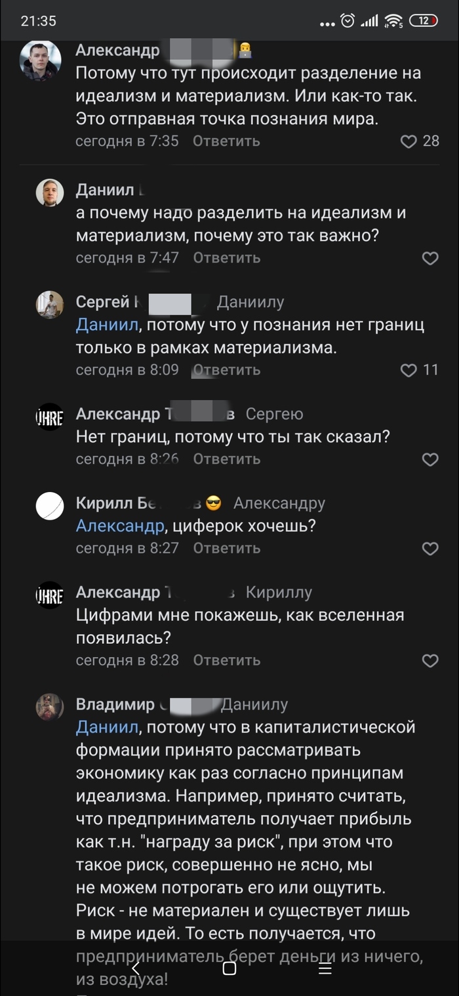Tap heart on Кирилл's 8:27 comment
This screenshot has width=459, height=996.
(x=430, y=549)
